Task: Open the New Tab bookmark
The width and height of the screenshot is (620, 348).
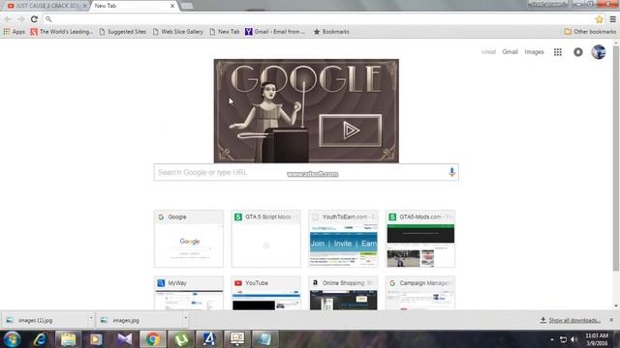Action: coord(224,32)
